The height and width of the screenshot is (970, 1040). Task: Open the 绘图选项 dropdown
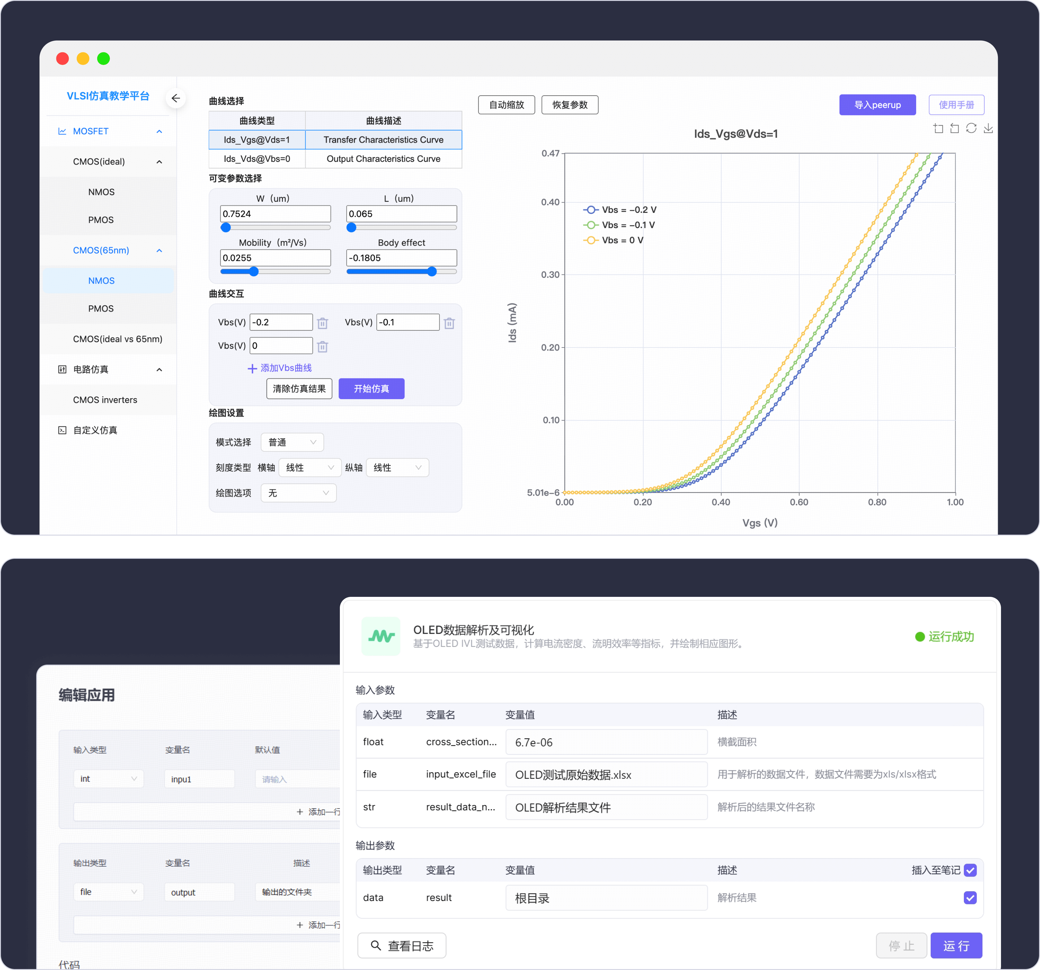298,493
